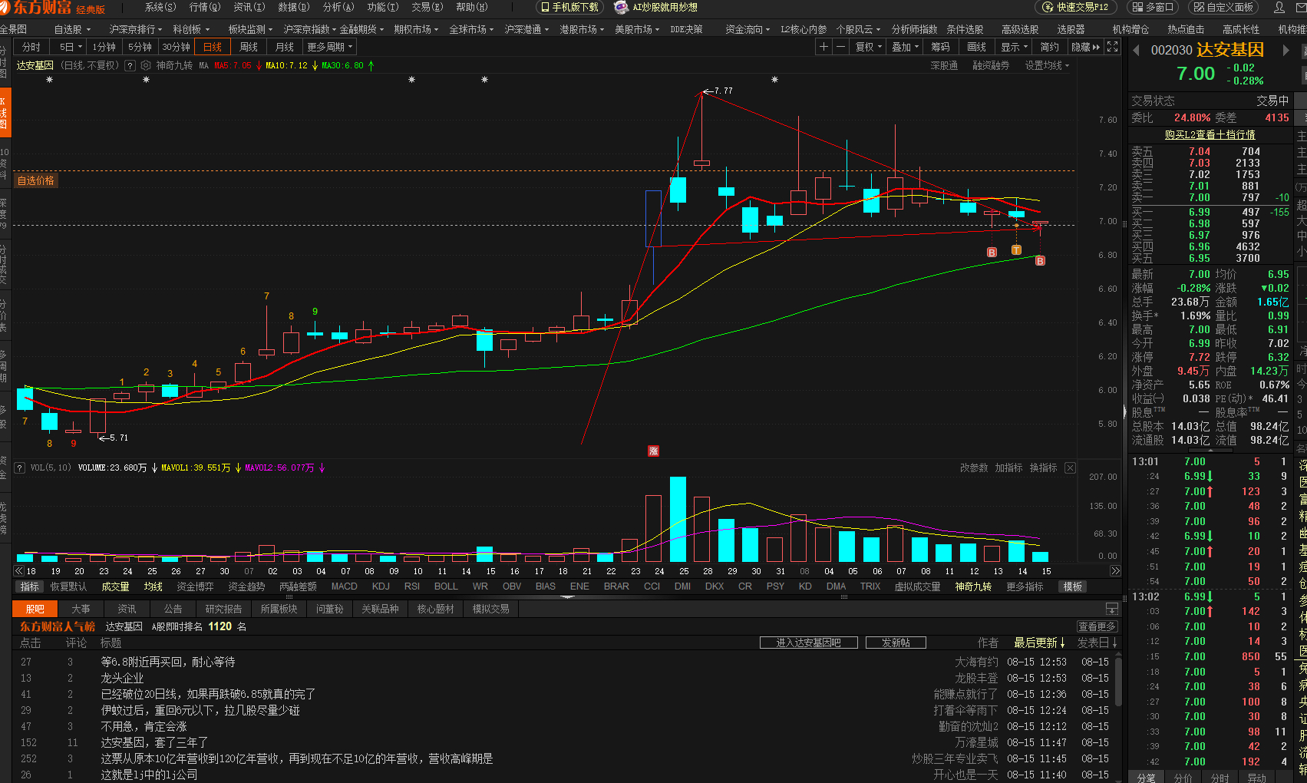
Task: Open 购买L2查看十档行情 link
Action: click(x=1210, y=134)
